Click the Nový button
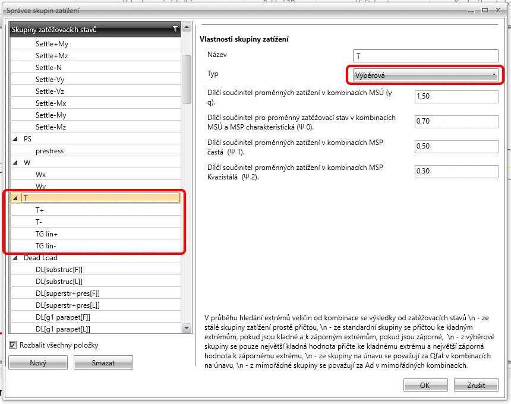511x404 pixels. point(38,362)
